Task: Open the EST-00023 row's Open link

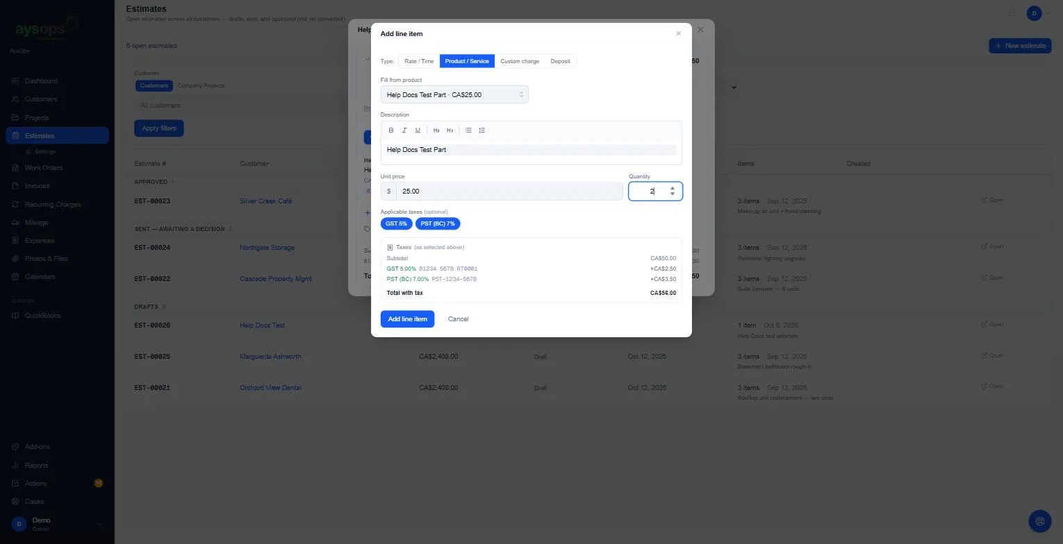Action: (x=992, y=200)
